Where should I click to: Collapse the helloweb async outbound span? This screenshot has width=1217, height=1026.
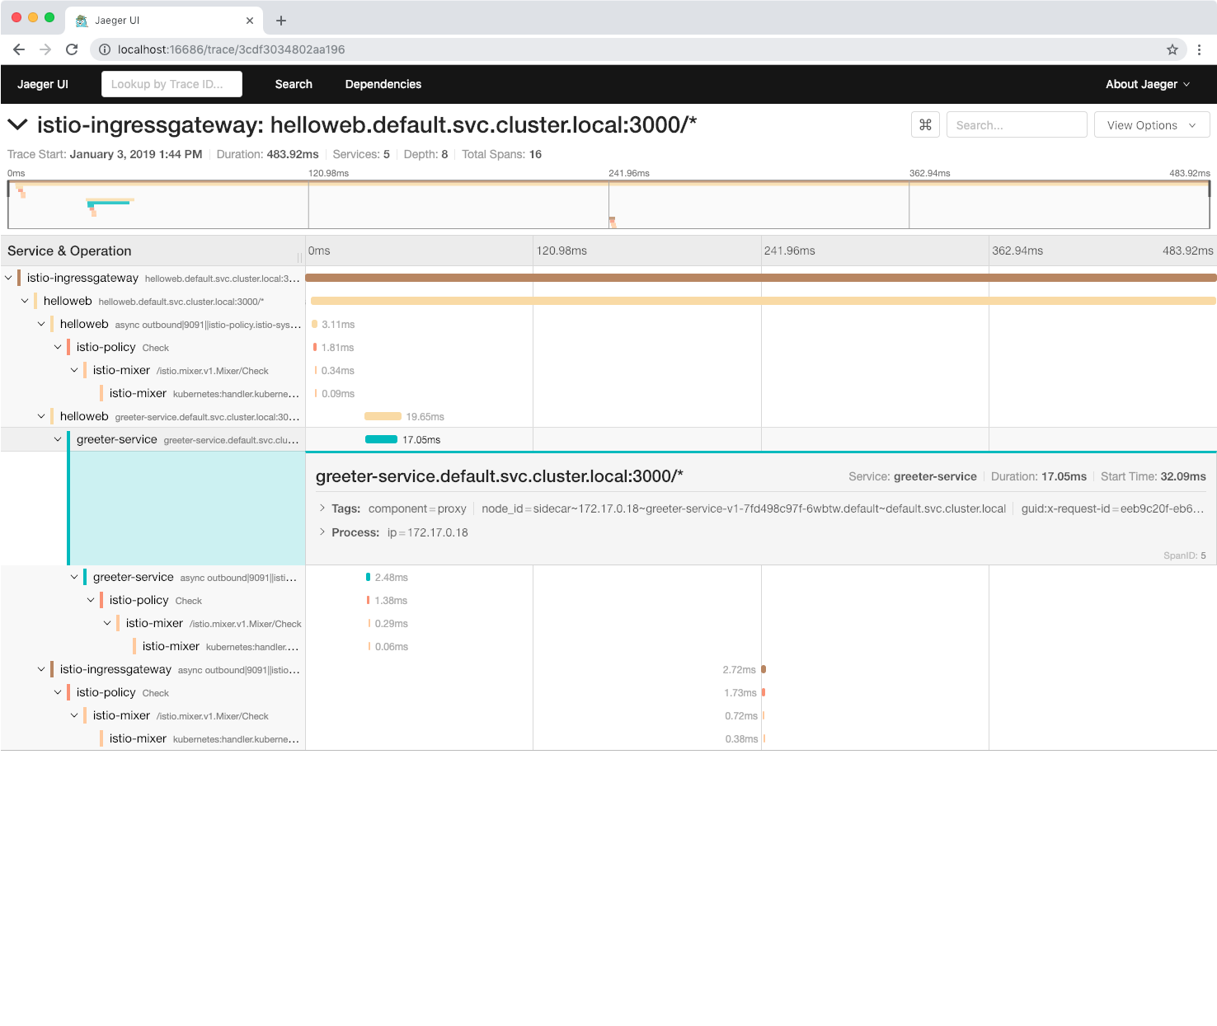(x=41, y=324)
